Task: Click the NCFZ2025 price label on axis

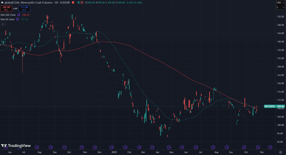Action: tap(270, 106)
